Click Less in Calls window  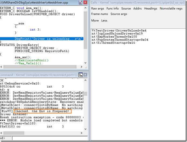(104, 21)
